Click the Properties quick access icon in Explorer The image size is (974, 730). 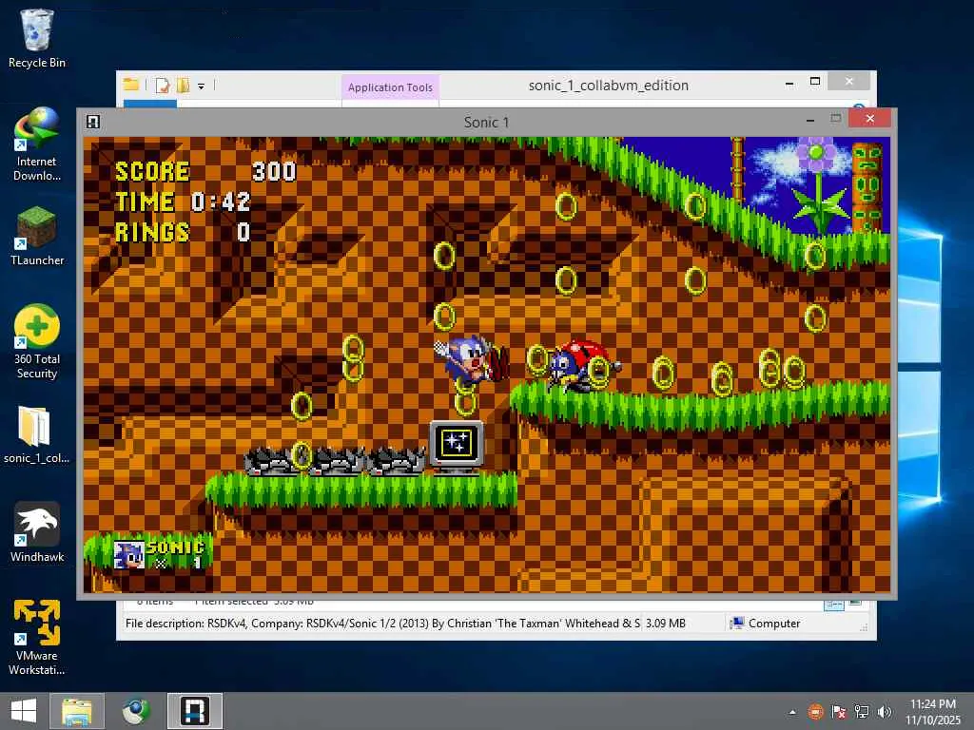(163, 85)
